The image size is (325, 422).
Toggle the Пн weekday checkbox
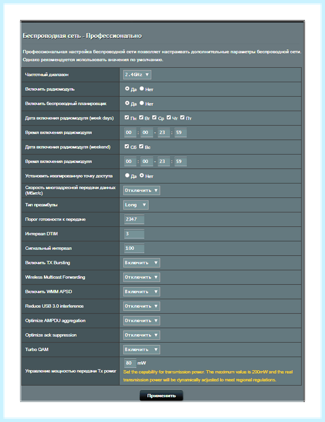(127, 118)
